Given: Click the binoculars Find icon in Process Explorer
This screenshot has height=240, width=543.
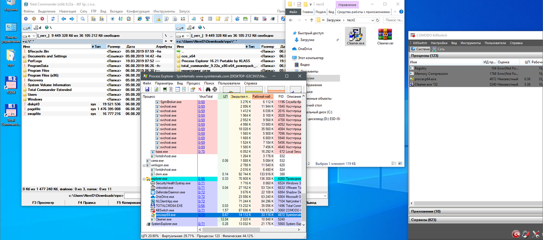Looking at the screenshot, I should [208, 89].
